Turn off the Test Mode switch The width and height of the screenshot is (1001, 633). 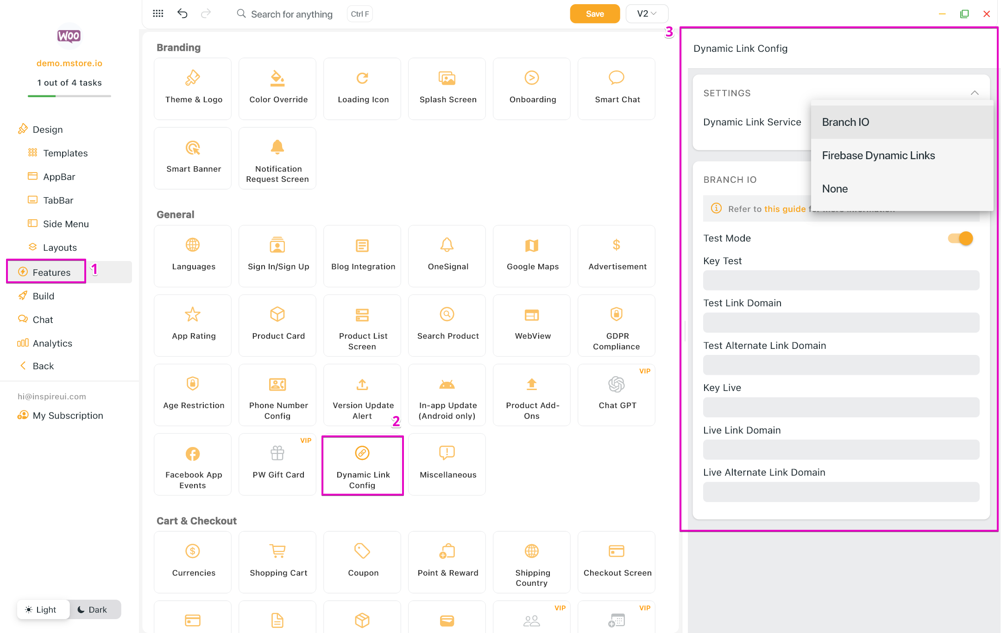click(960, 238)
